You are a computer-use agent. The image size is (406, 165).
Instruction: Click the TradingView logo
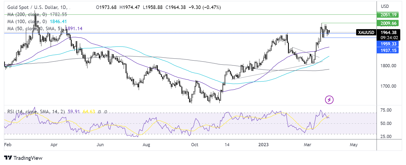coord(23,158)
